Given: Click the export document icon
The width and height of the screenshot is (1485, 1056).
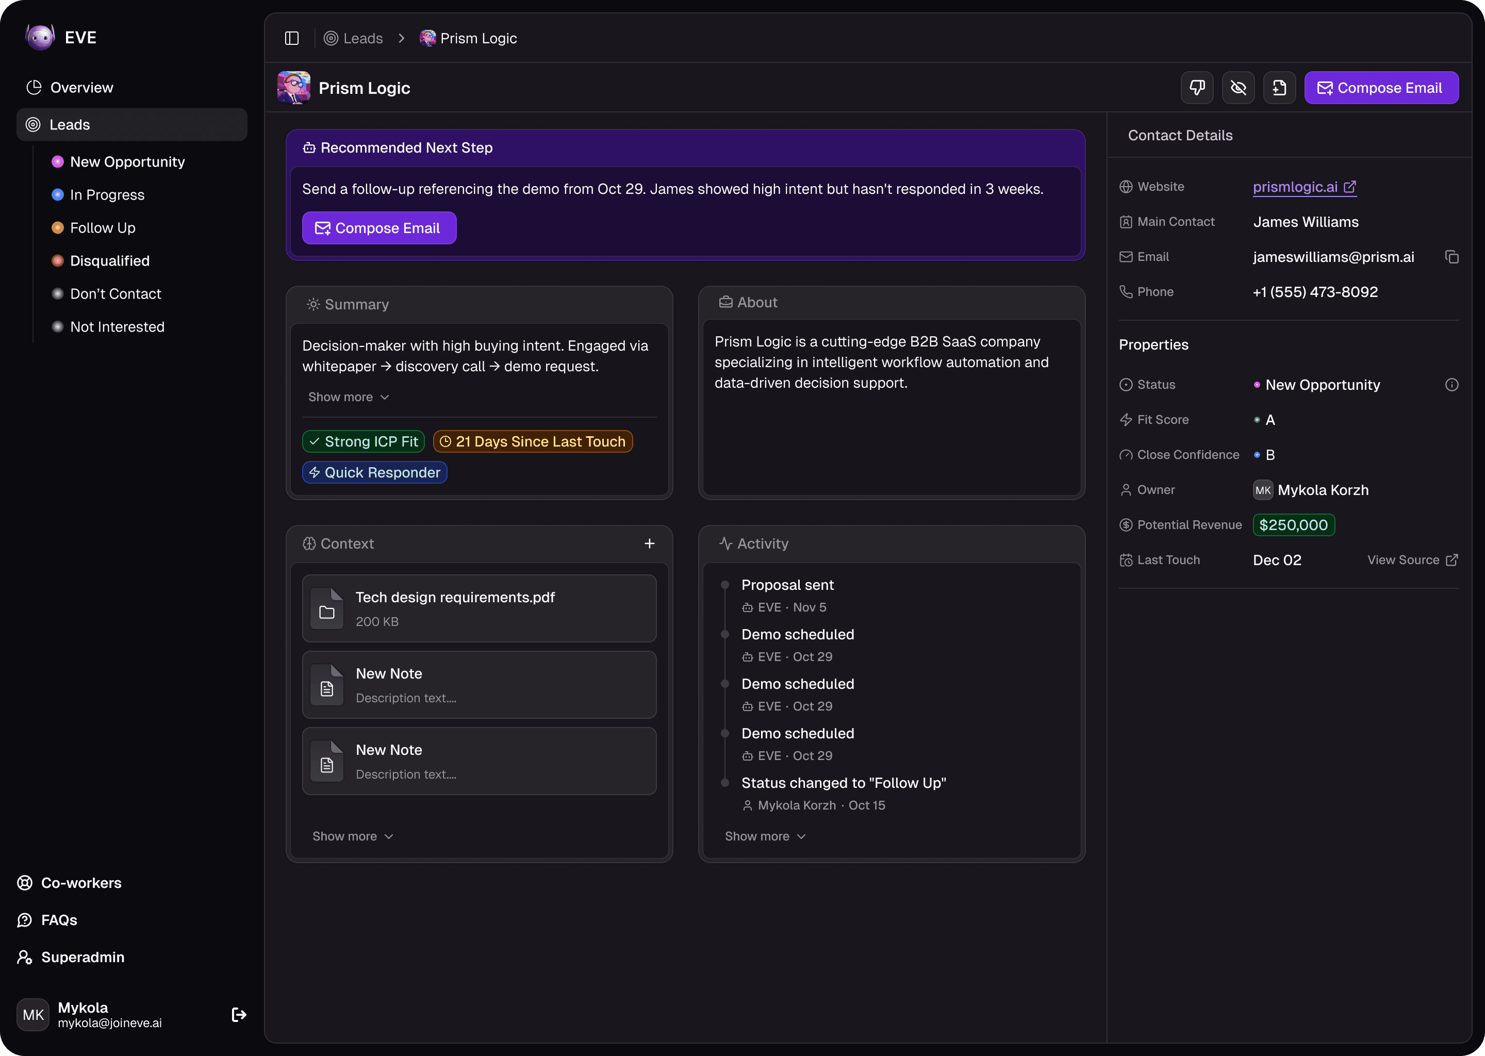Looking at the screenshot, I should 1279,88.
